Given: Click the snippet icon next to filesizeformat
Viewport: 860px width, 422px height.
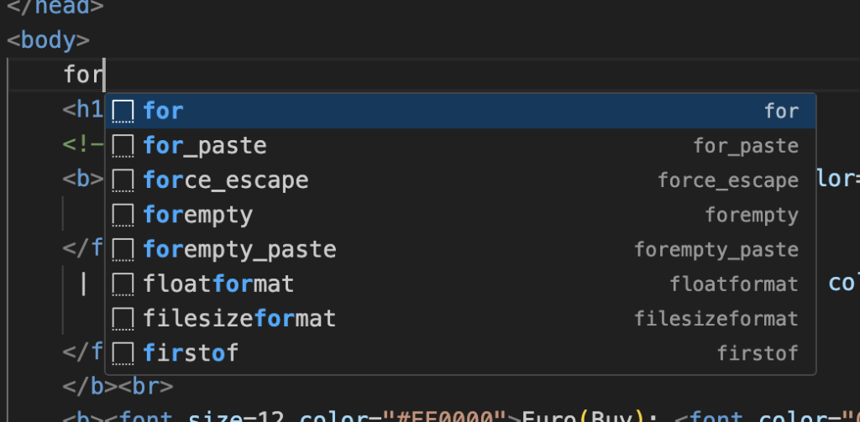Looking at the screenshot, I should 123,319.
